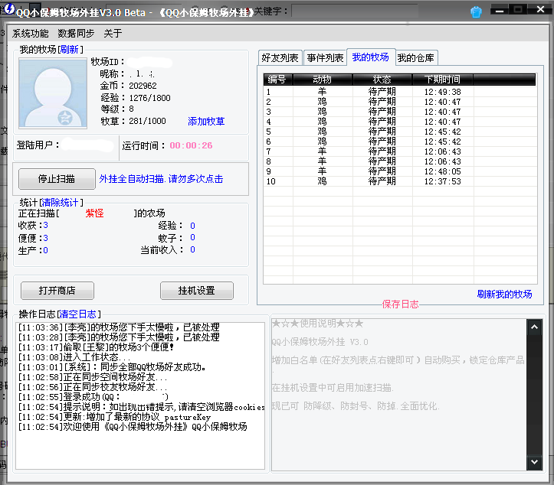Open the 数据同步 menu
The width and height of the screenshot is (554, 485).
(x=76, y=34)
